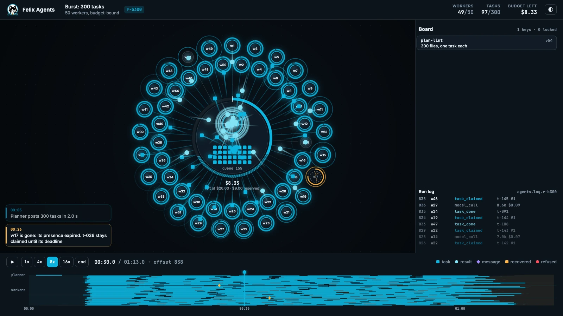
Task: Click the r-b300 run ID badge
Action: (x=134, y=9)
